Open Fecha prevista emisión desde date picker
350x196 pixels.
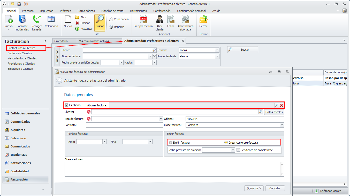[x=121, y=62]
